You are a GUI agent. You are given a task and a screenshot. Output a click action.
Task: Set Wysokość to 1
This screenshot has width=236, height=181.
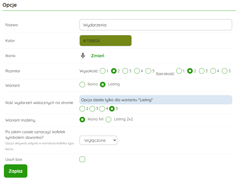pos(103,71)
